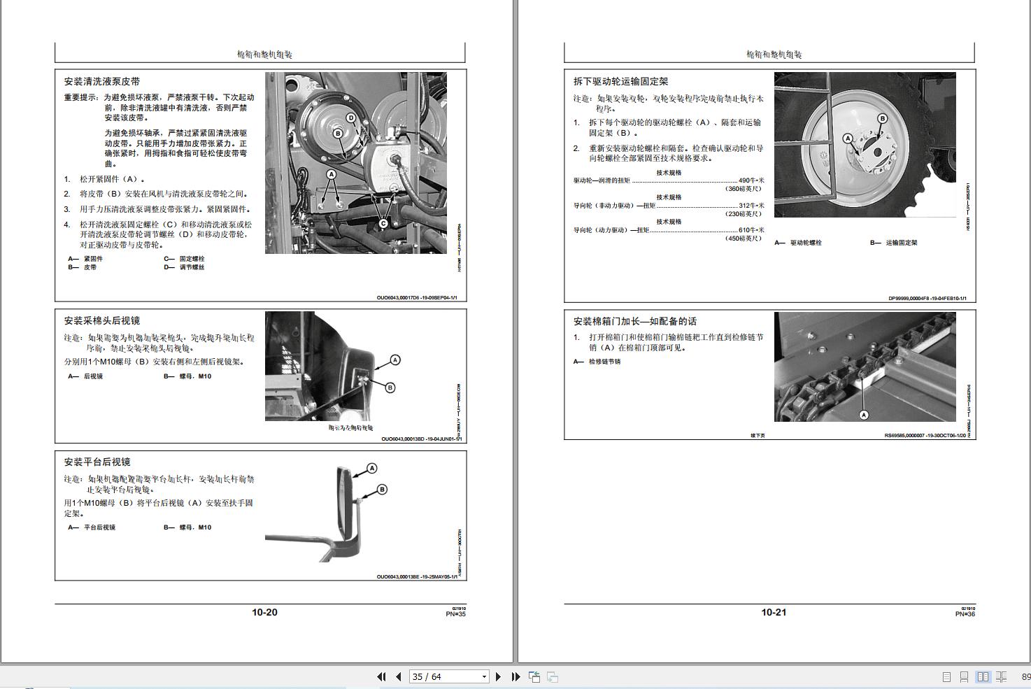Image resolution: width=1031 pixels, height=689 pixels.
Task: Click right page header 棉箱和整机组装
Action: 774,55
